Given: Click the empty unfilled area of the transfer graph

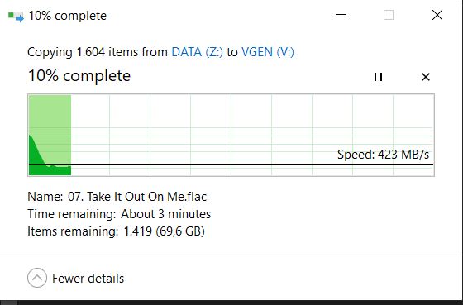Looking at the screenshot, I should coord(252,124).
